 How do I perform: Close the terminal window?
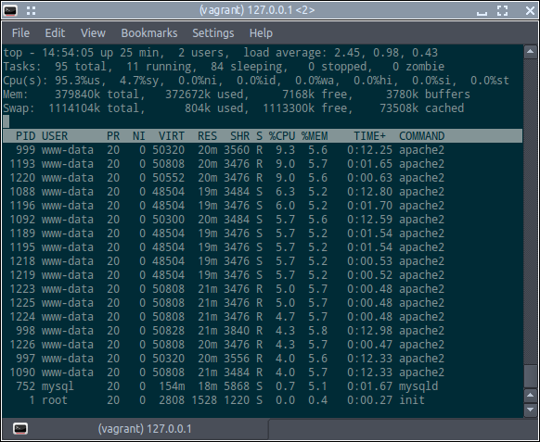tap(531, 11)
